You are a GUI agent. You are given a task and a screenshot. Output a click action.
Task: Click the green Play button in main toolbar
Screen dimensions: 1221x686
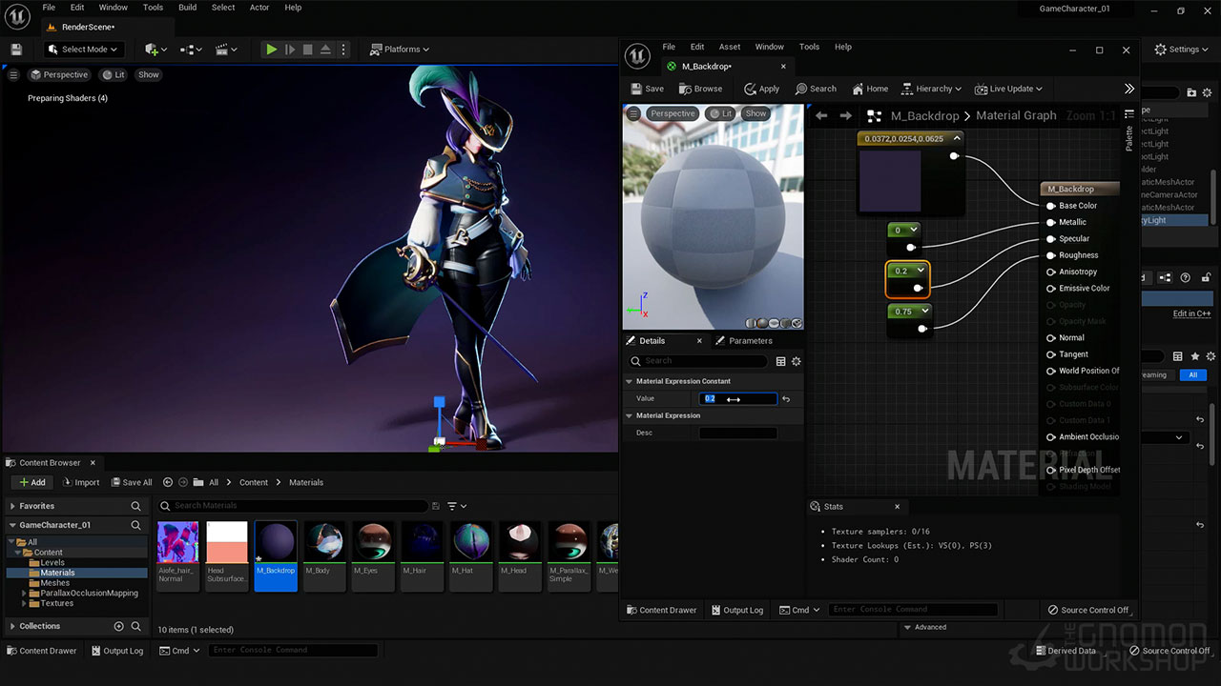(272, 50)
